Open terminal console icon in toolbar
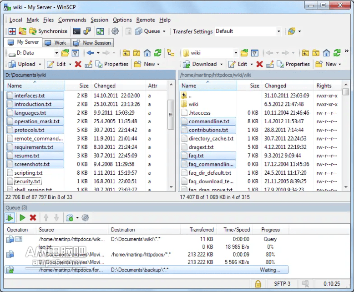This screenshot has width=354, height=292. pos(77,31)
